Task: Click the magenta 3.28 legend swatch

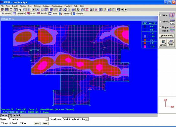Action: click(x=145, y=47)
